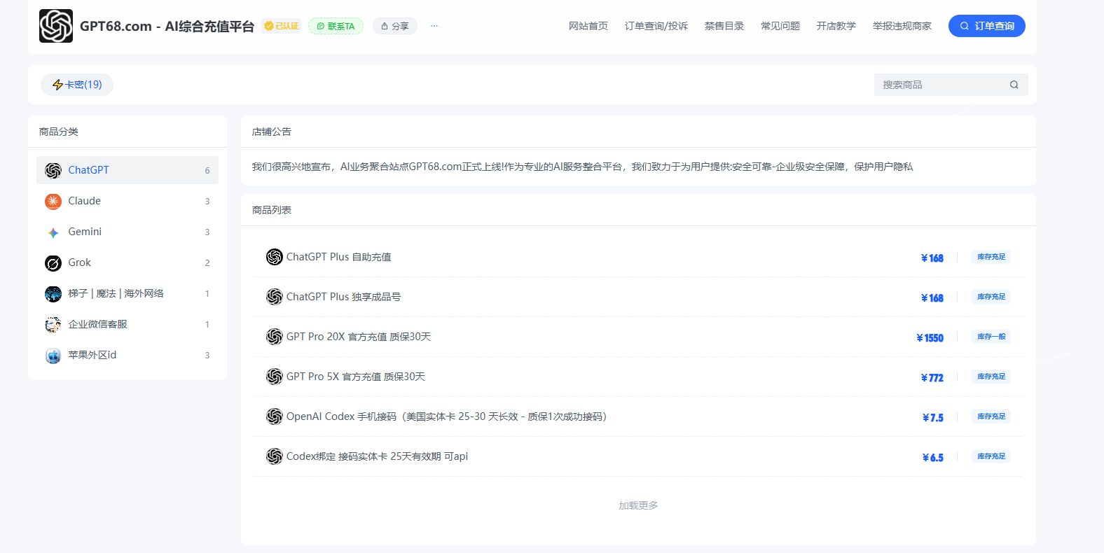
Task: Select the 梯子 | 魔法 | 海外网络 category
Action: [x=127, y=293]
